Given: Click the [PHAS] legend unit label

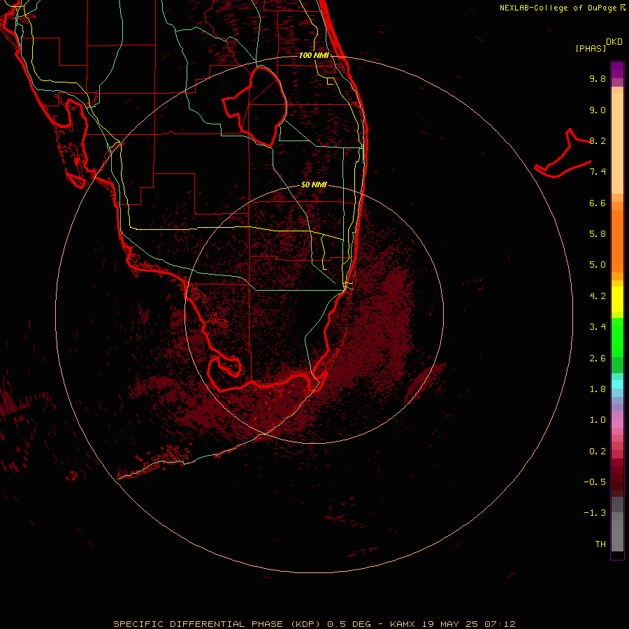Looking at the screenshot, I should pos(591,48).
